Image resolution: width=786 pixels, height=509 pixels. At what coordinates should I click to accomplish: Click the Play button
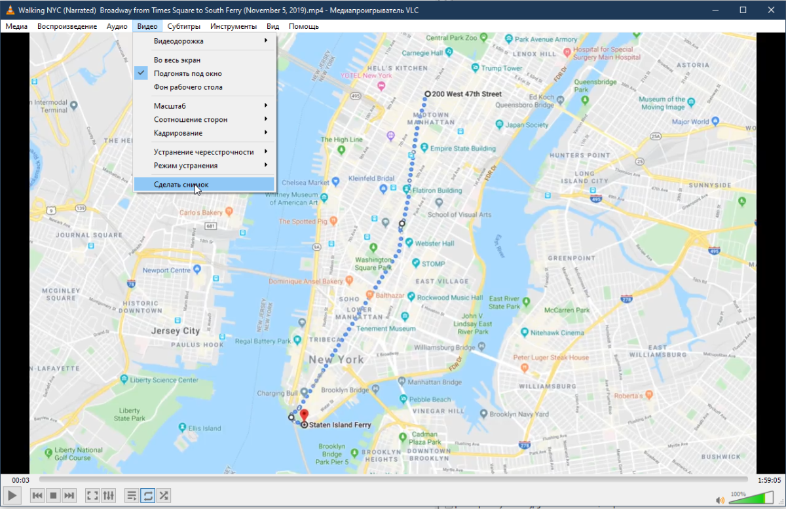tap(12, 495)
